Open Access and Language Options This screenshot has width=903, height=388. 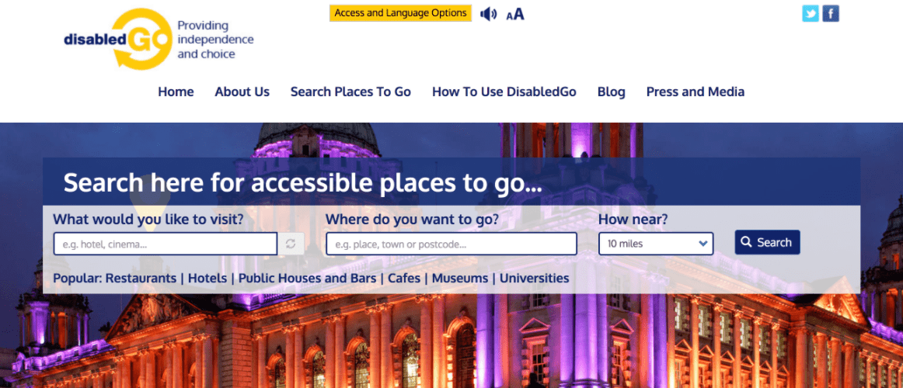tap(401, 13)
